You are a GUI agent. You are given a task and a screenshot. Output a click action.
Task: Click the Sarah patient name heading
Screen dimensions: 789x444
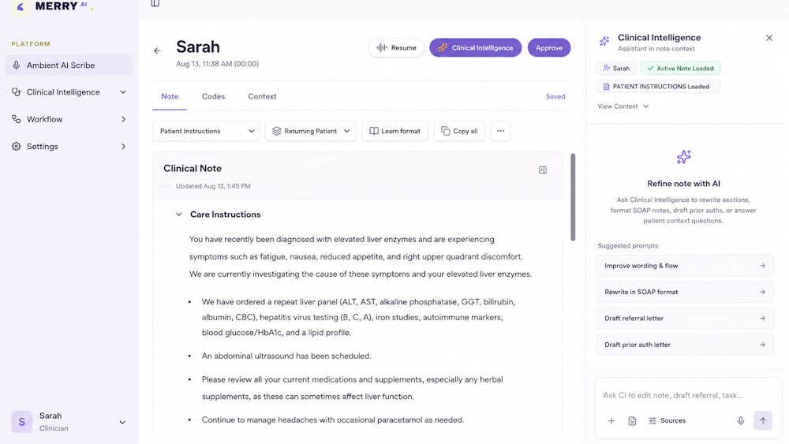coord(198,47)
